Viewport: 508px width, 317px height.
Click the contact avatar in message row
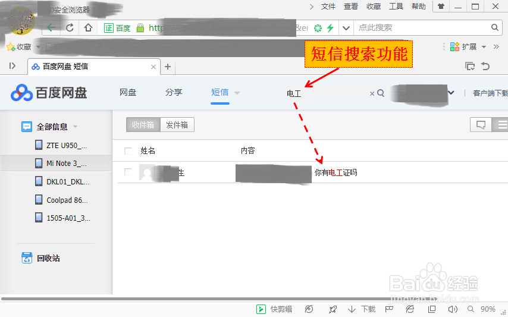[x=147, y=172]
